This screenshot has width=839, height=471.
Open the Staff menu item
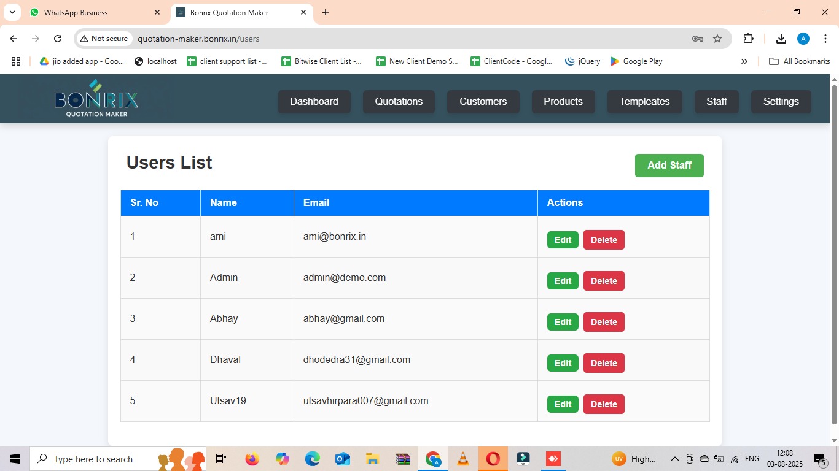tap(717, 102)
